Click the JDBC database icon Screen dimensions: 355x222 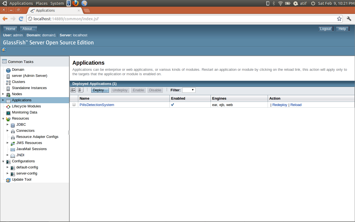tap(13, 125)
